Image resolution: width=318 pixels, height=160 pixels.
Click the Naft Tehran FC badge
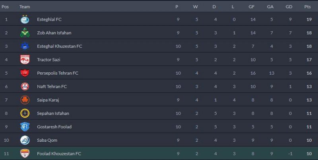tap(25, 87)
